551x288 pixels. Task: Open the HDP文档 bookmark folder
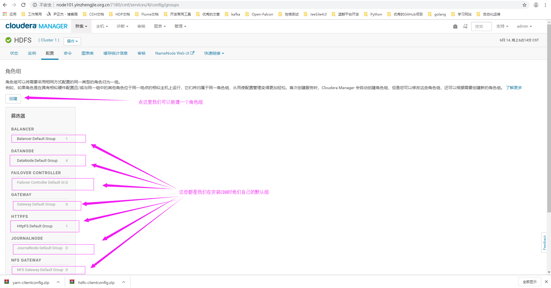120,14
